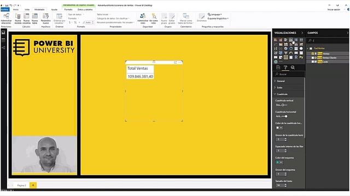Open Parámetro nuevo for what-if
This screenshot has width=350, height=196.
(46, 19)
